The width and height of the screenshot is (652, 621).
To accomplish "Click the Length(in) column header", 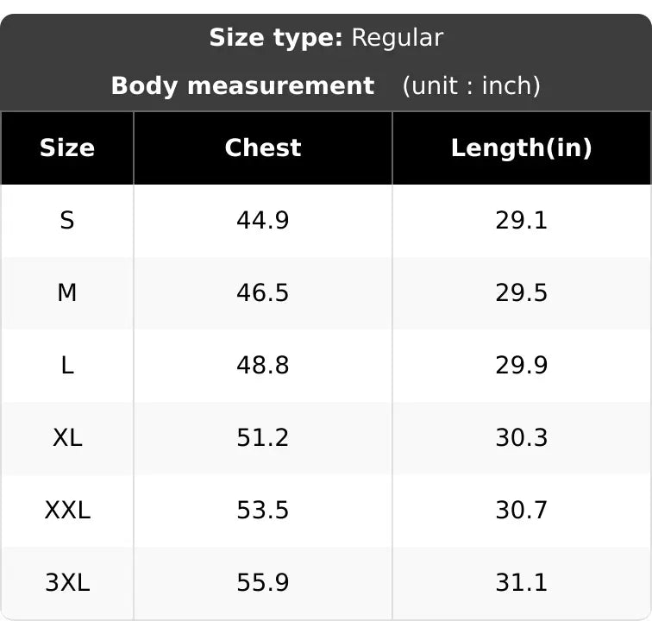I will click(522, 148).
